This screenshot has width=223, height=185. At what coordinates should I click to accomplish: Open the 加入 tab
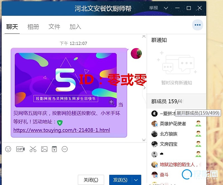75,27
